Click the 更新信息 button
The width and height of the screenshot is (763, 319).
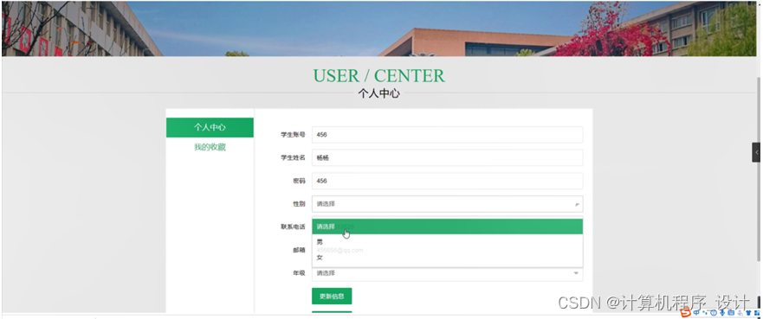(332, 297)
